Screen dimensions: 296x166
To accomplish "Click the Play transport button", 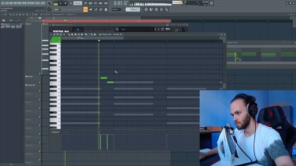I will click(61, 3).
